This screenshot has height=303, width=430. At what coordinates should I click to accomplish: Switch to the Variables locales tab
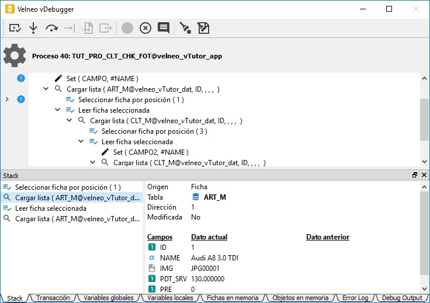[170, 298]
